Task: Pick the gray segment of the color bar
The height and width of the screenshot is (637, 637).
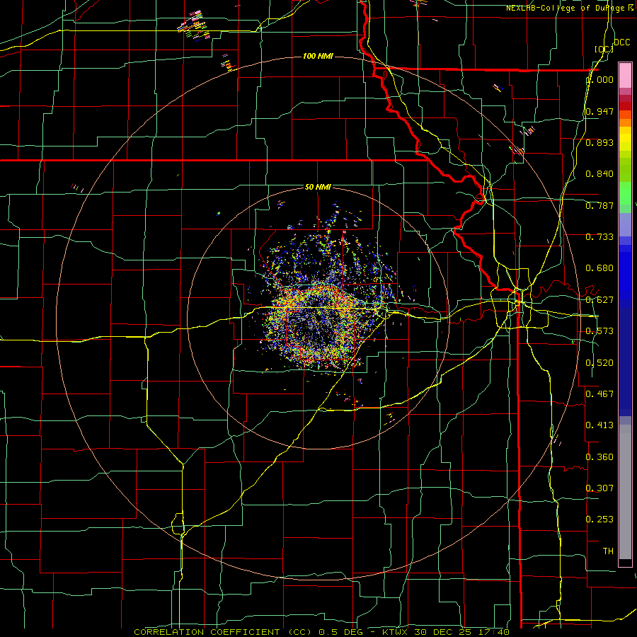Action: point(625,492)
